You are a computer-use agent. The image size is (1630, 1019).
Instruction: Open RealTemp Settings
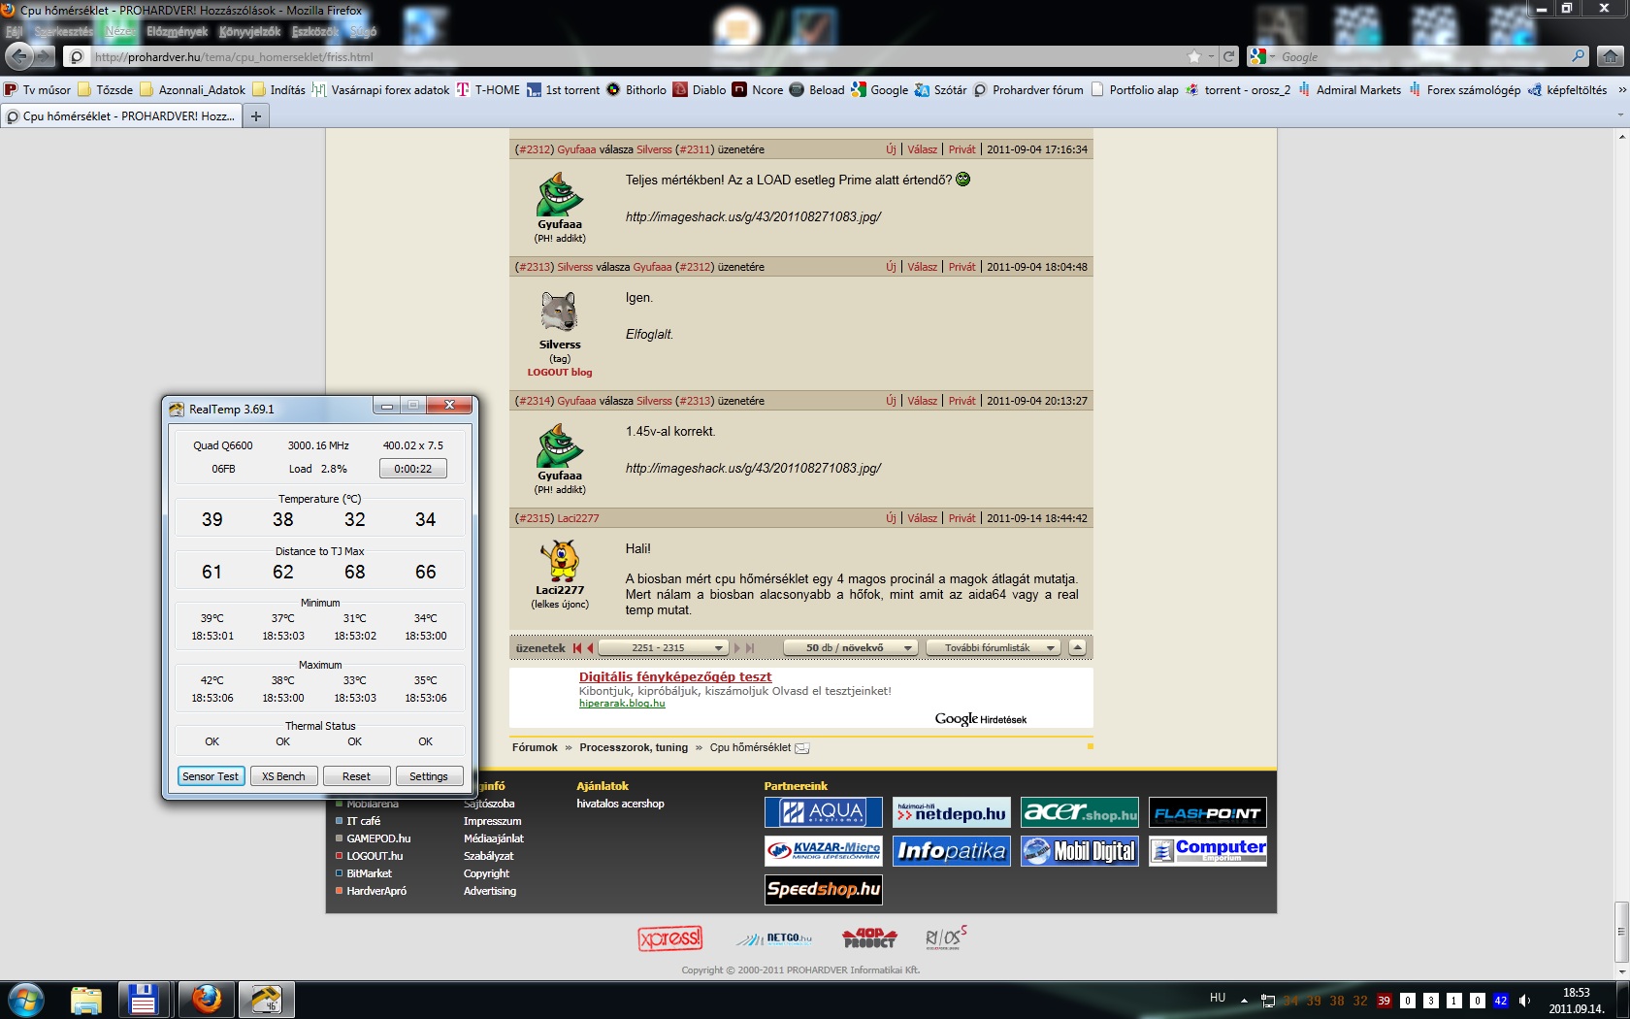click(429, 776)
